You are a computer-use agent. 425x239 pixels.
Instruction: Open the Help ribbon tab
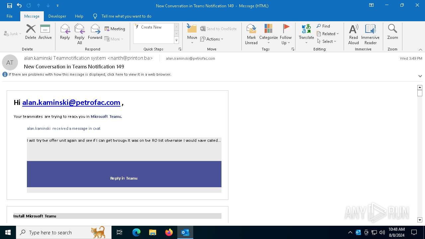[x=79, y=16]
